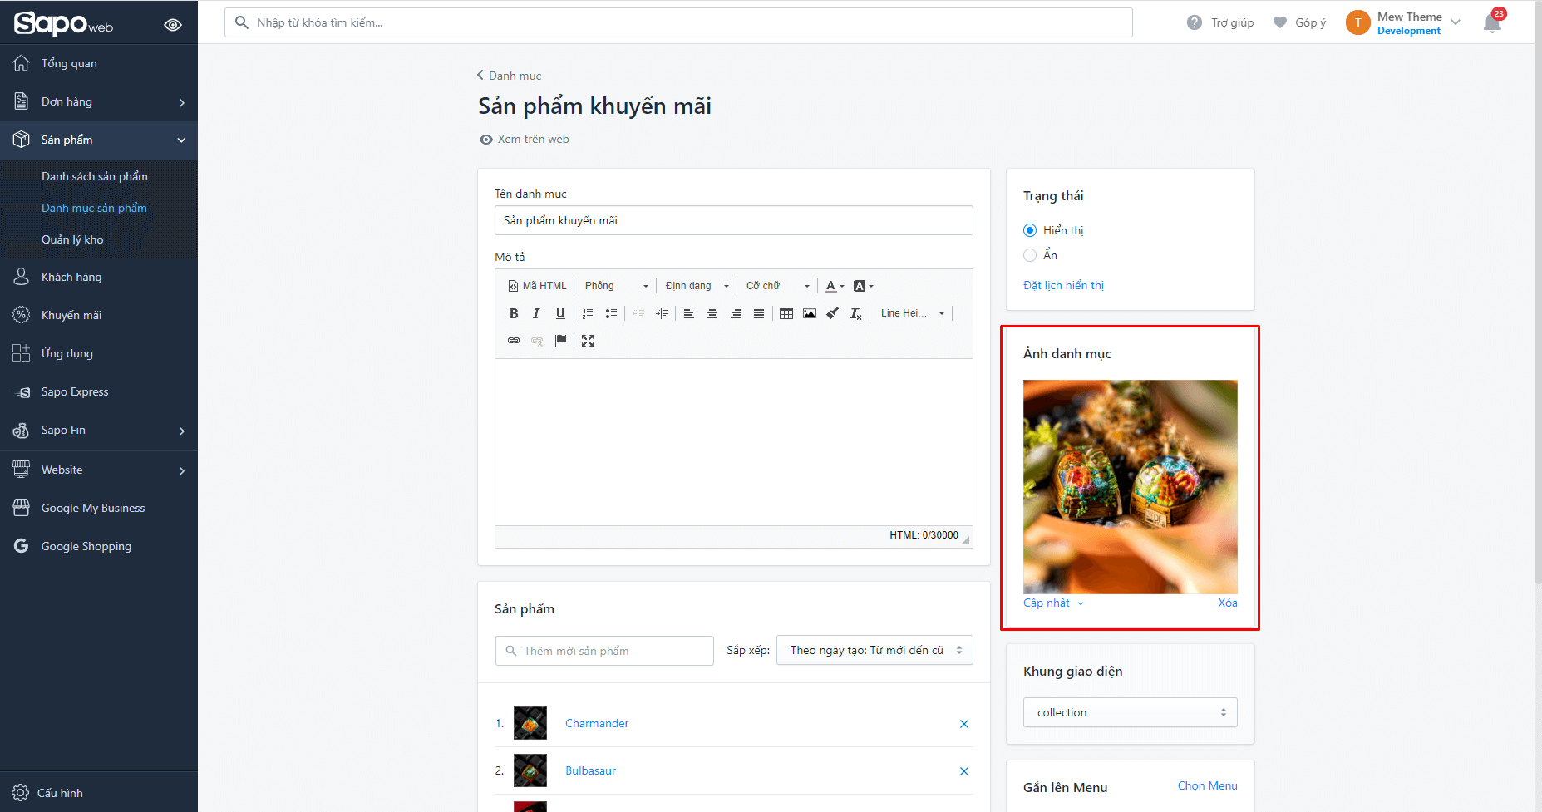Open Trợ giúp help
The height and width of the screenshot is (812, 1542).
click(1220, 22)
